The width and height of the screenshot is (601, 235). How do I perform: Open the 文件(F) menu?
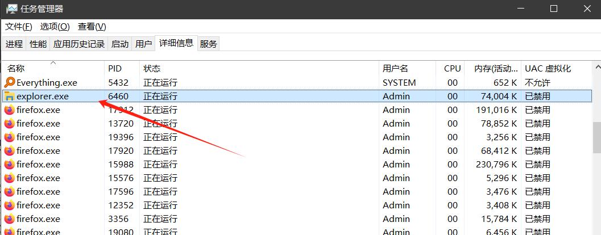click(18, 27)
